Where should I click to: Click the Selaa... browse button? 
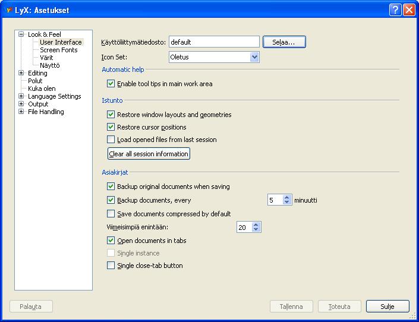pos(284,42)
